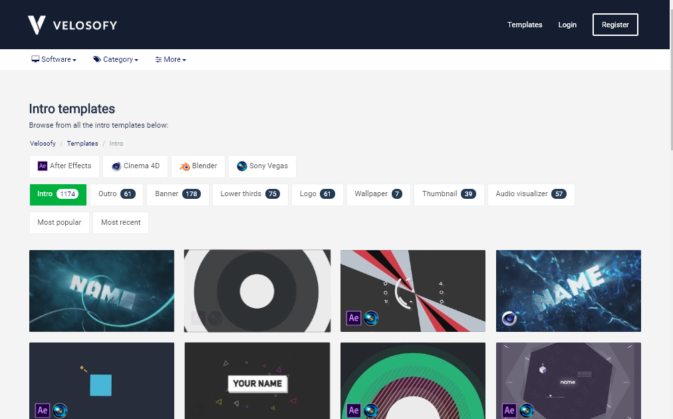673x419 pixels.
Task: Click Ae icon on green ring thumbnail
Action: tap(354, 410)
